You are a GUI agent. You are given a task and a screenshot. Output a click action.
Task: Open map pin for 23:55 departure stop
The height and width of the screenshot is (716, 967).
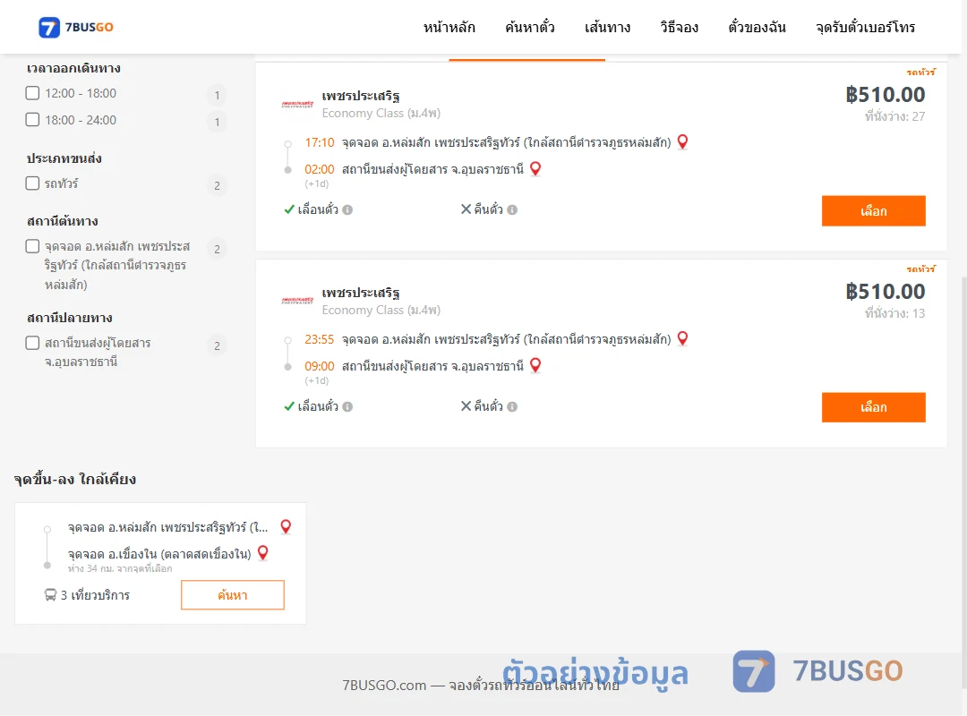tap(682, 338)
